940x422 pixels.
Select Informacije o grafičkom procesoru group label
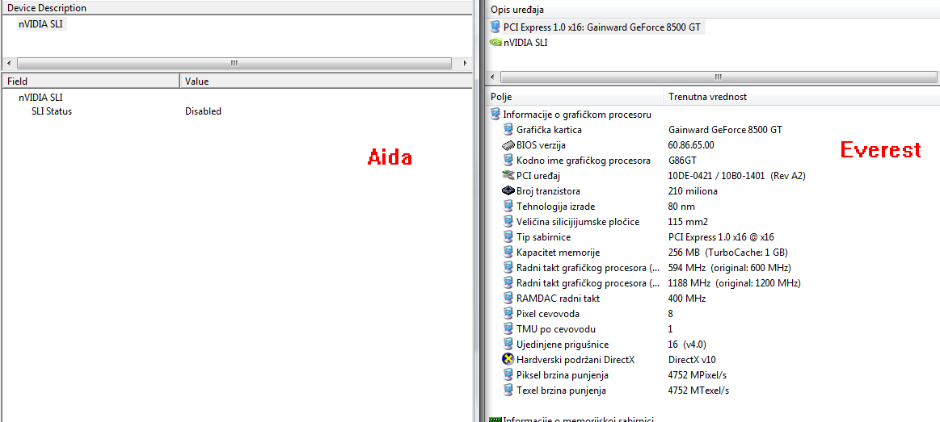pos(577,115)
